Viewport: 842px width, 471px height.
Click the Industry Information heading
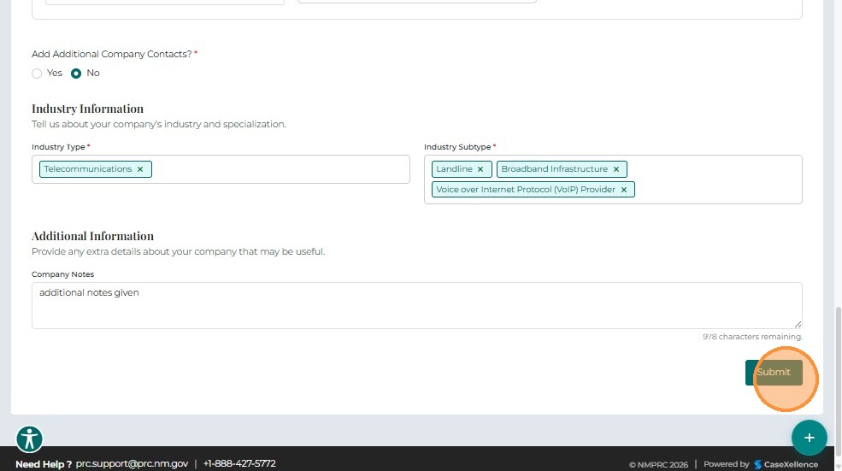point(87,109)
